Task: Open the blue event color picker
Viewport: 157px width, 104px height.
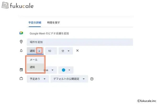Action: pyautogui.click(x=66, y=70)
